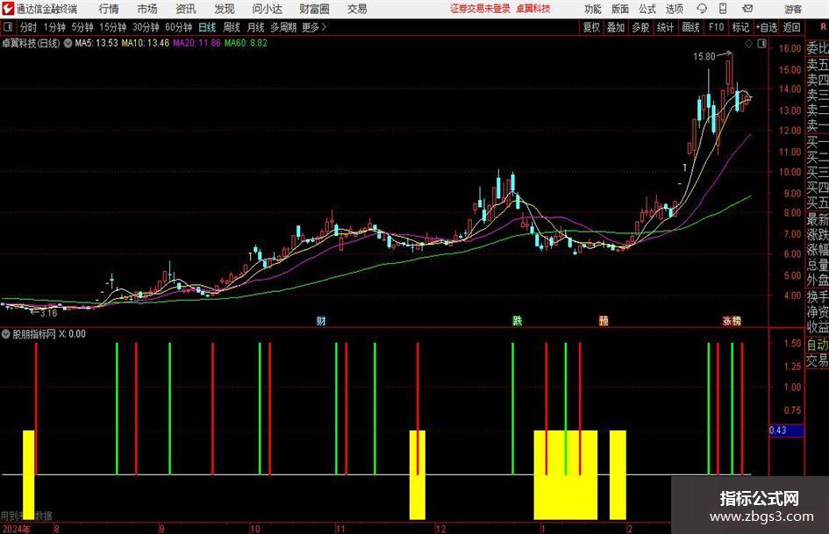This screenshot has width=829, height=534.
Task: Expand the 卓翼科技(日线) indicator dropdown arrow
Action: point(68,43)
